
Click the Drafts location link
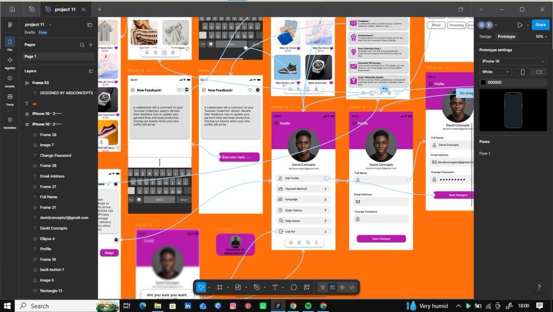(x=30, y=33)
